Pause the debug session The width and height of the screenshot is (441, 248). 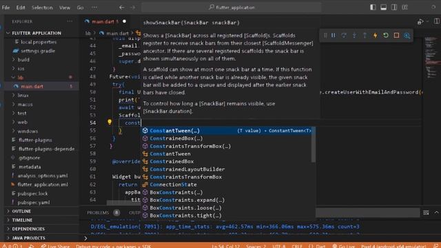click(x=334, y=35)
